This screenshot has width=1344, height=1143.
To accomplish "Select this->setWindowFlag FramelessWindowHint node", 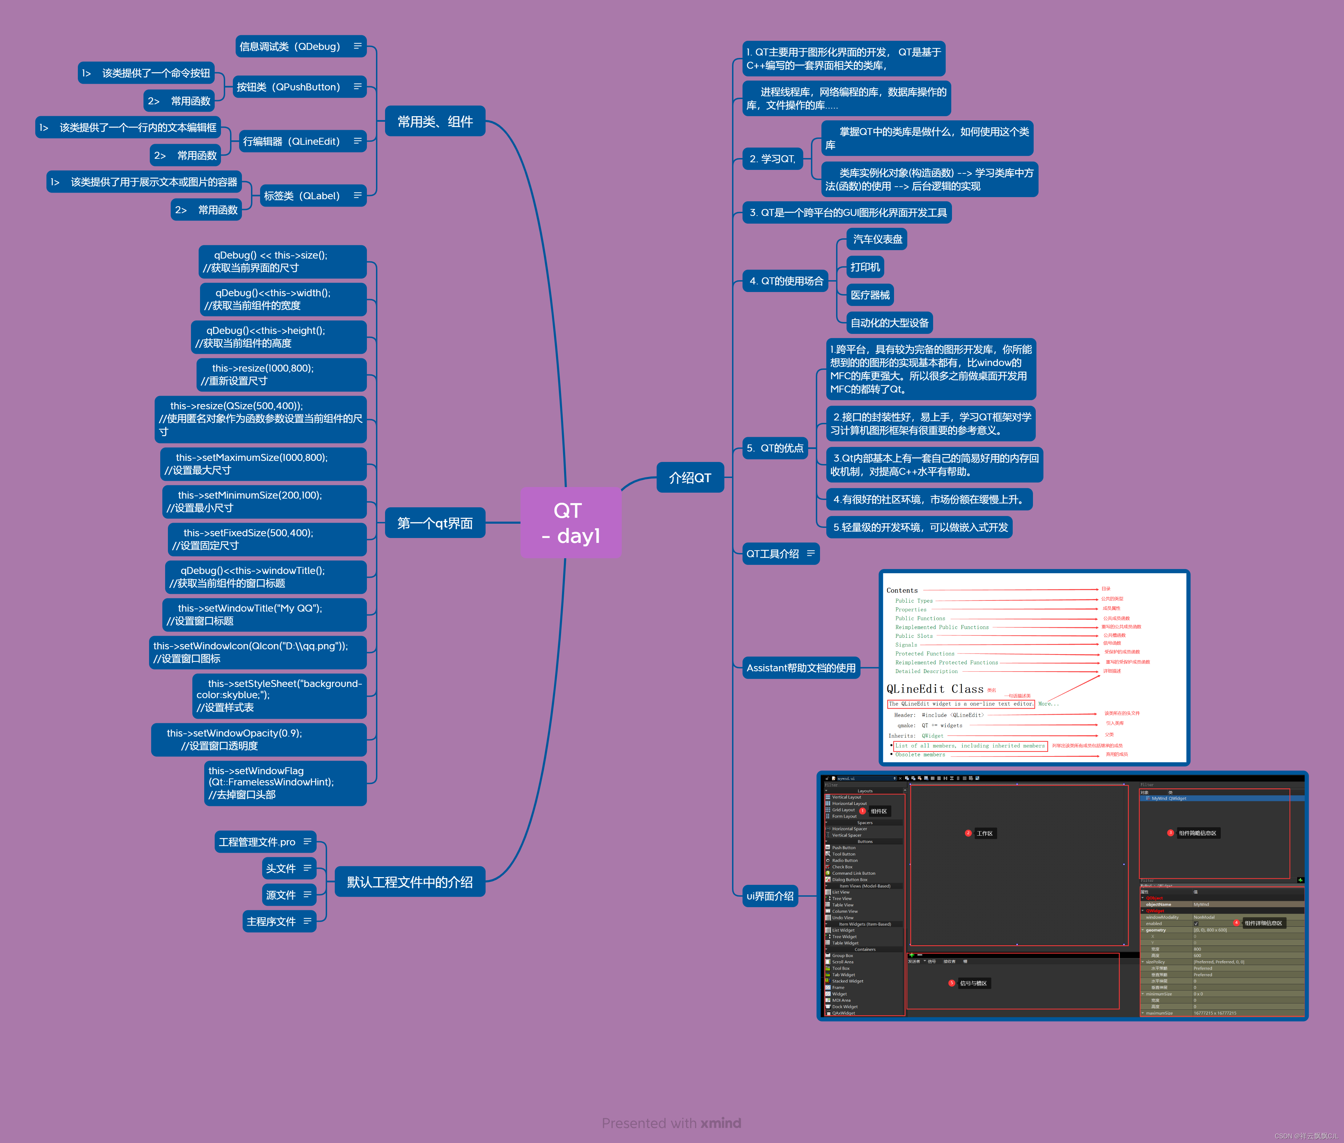I will [x=285, y=783].
